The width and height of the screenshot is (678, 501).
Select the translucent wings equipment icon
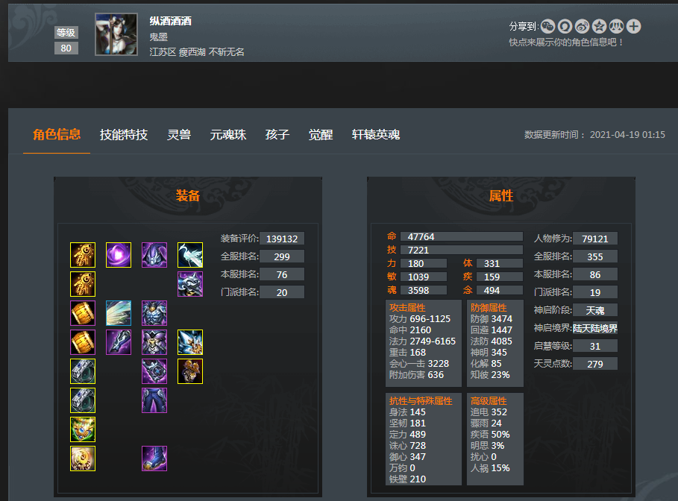pyautogui.click(x=119, y=313)
